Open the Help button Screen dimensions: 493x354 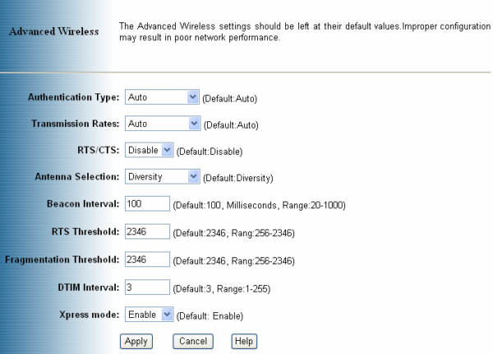click(x=244, y=341)
